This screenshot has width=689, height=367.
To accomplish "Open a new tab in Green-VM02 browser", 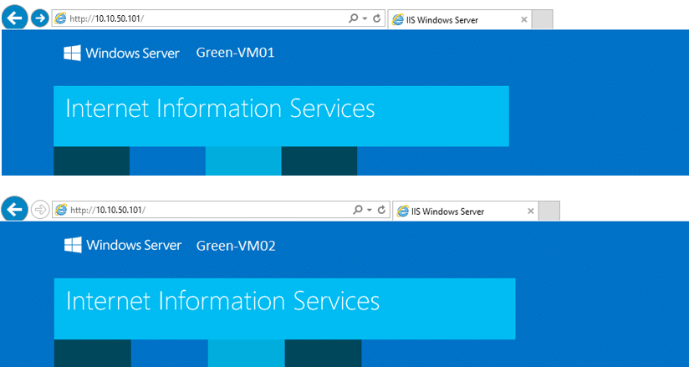I will (549, 211).
